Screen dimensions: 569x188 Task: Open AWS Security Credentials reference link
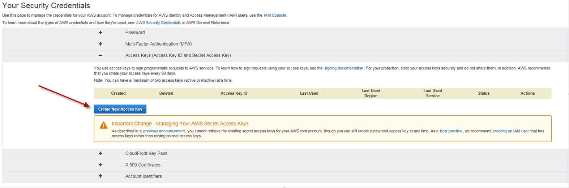click(x=158, y=23)
